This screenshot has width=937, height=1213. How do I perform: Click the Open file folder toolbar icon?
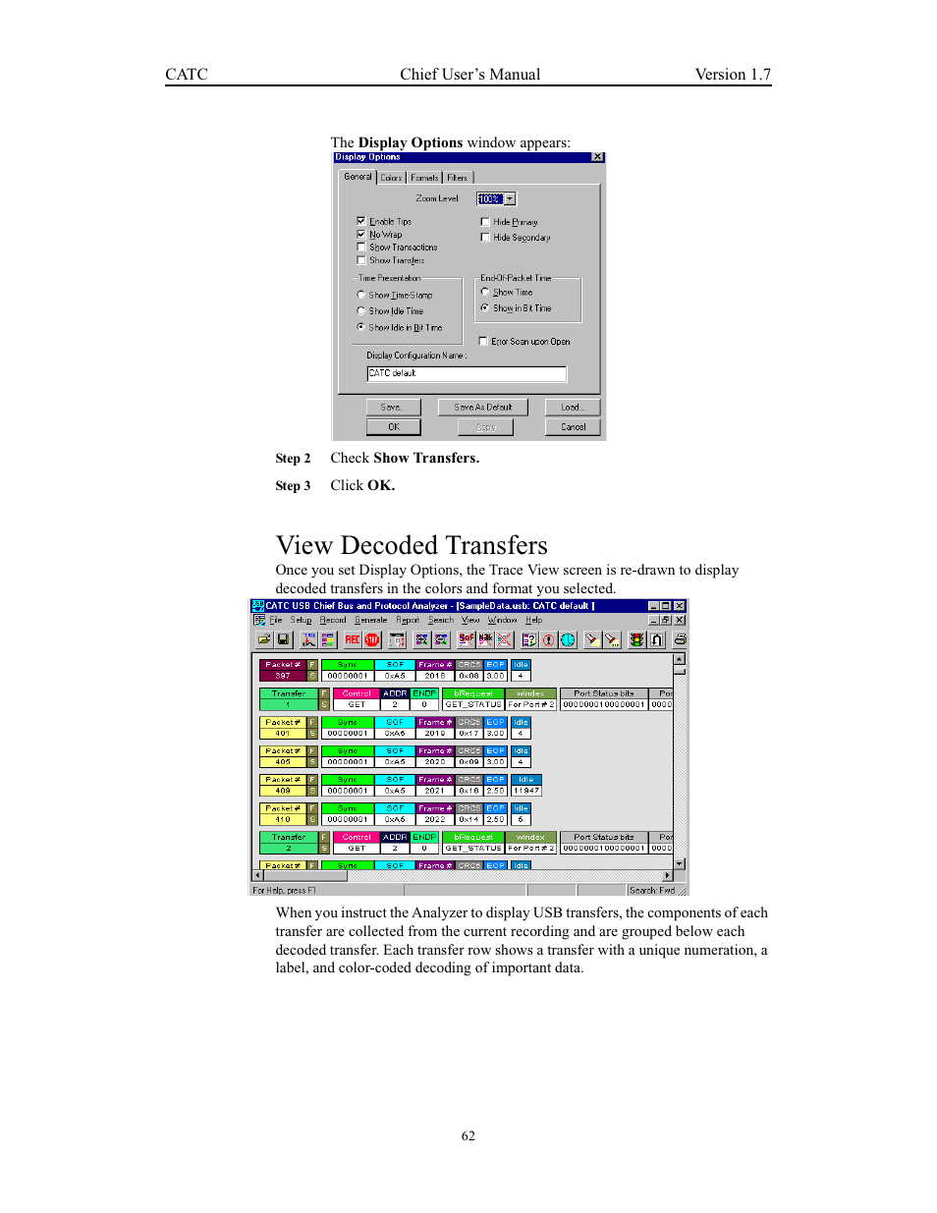click(264, 639)
